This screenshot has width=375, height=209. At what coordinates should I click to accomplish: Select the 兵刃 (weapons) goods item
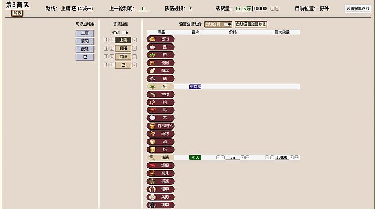pyautogui.click(x=161, y=197)
